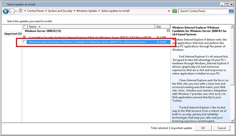Sort by the Name column header
The width and height of the screenshot is (236, 136).
tap(91, 27)
